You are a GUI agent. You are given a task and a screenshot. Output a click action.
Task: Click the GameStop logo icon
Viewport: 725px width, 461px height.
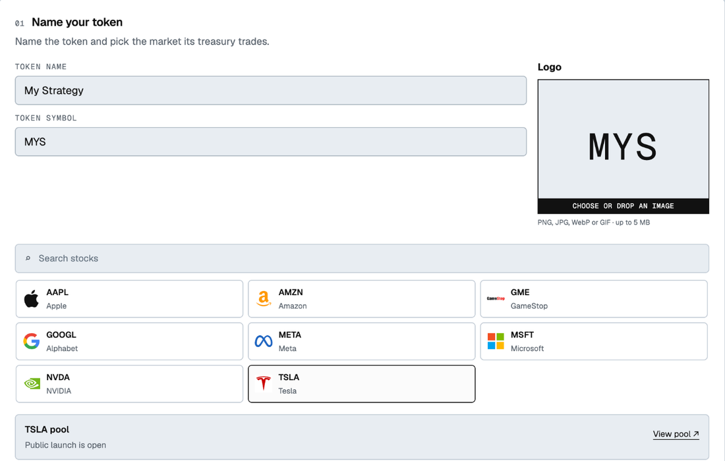click(x=496, y=299)
